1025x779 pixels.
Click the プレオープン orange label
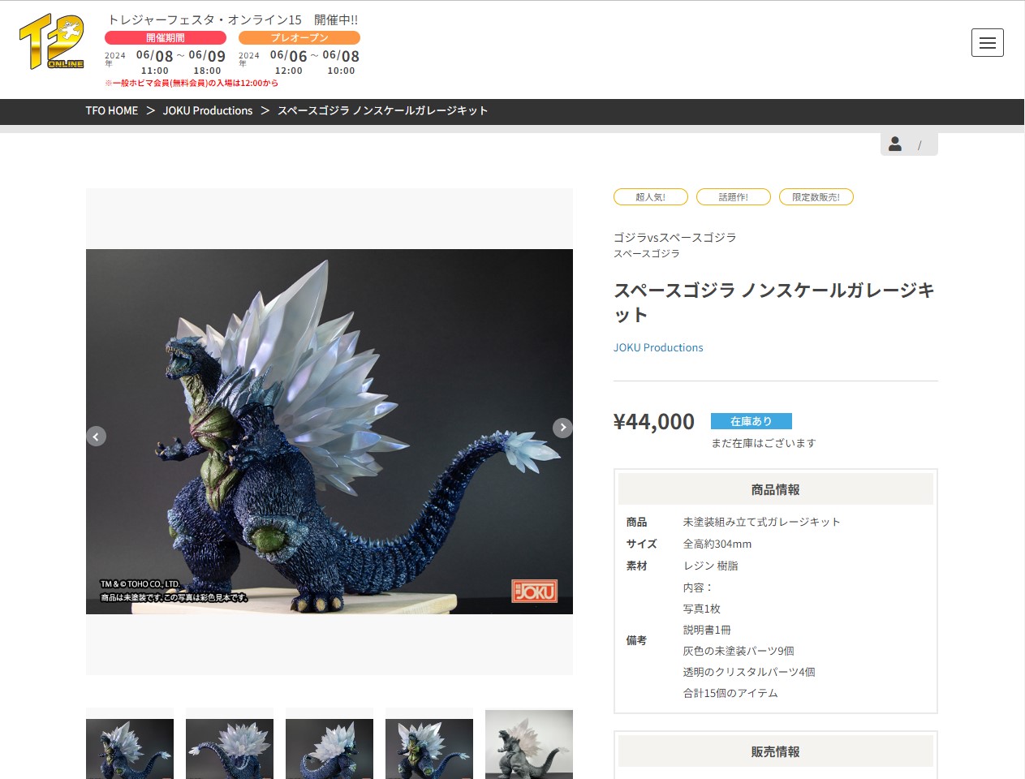pos(299,37)
